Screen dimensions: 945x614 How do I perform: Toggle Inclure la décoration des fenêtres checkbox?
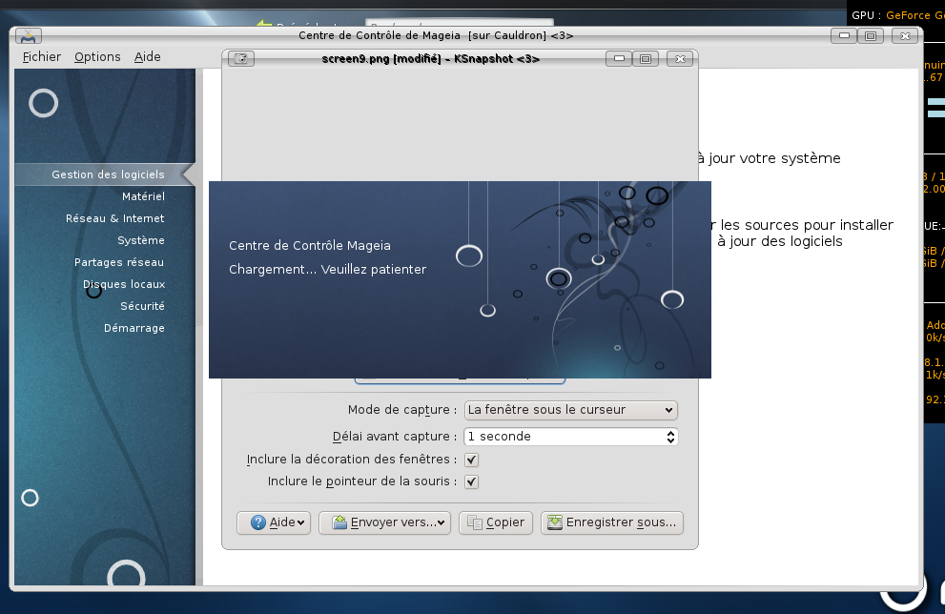click(x=471, y=460)
